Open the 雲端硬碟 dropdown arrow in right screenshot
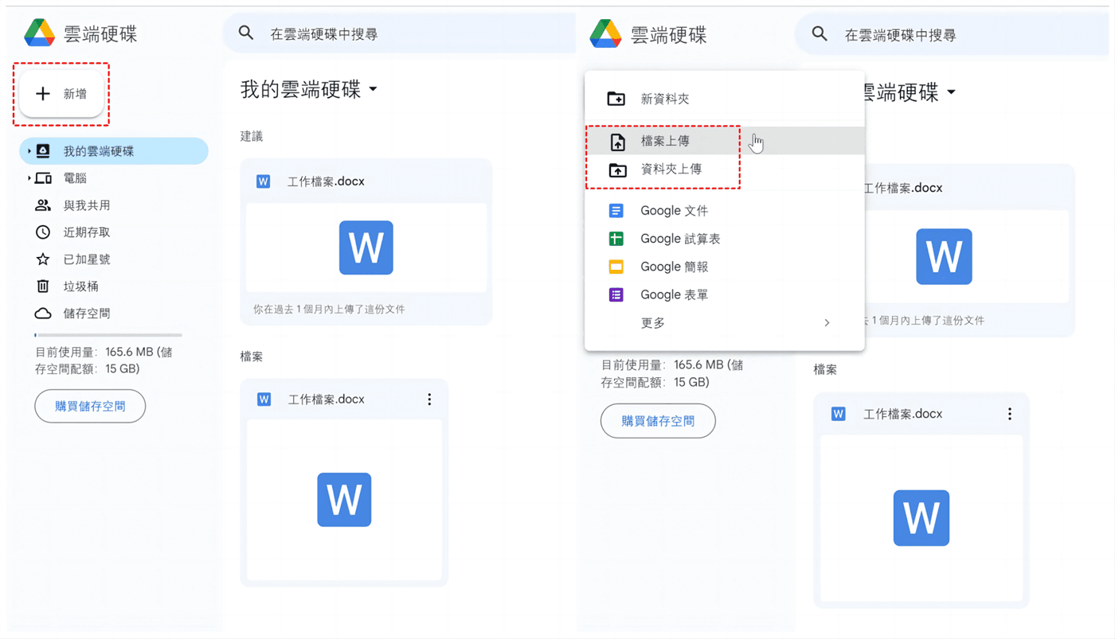Screen dimensions: 1115x639 tap(951, 93)
